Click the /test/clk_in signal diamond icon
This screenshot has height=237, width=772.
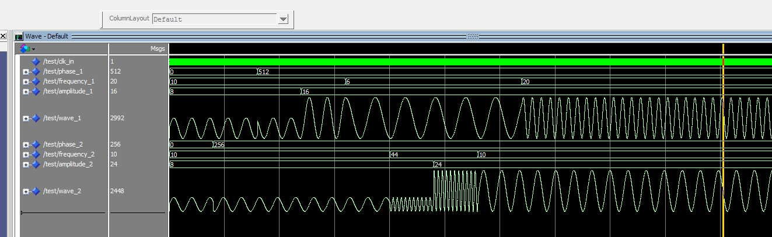tap(36, 61)
